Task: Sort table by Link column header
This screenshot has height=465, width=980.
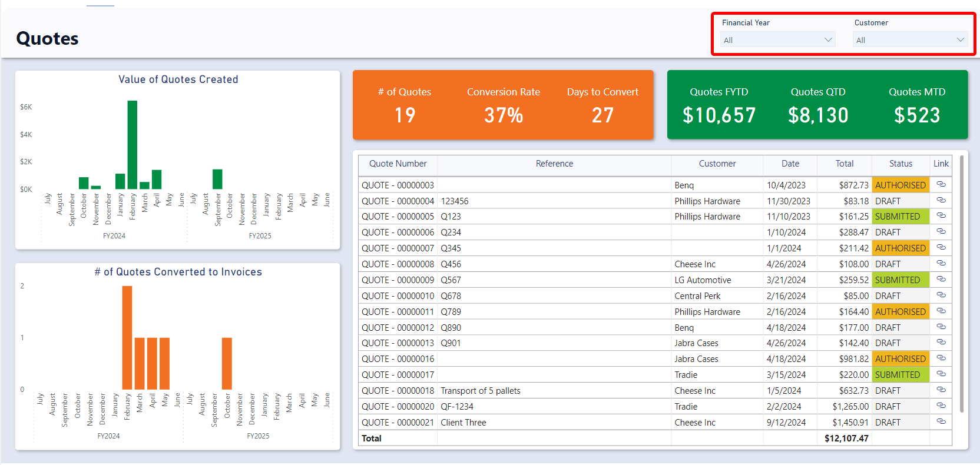Action: [x=941, y=164]
